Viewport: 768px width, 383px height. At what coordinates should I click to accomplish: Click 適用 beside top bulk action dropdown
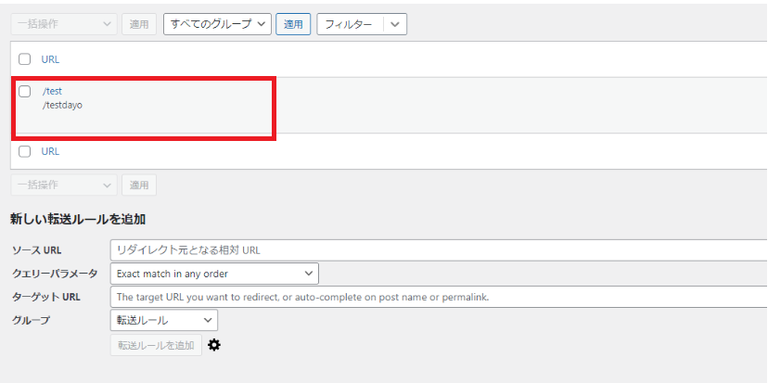tap(139, 24)
